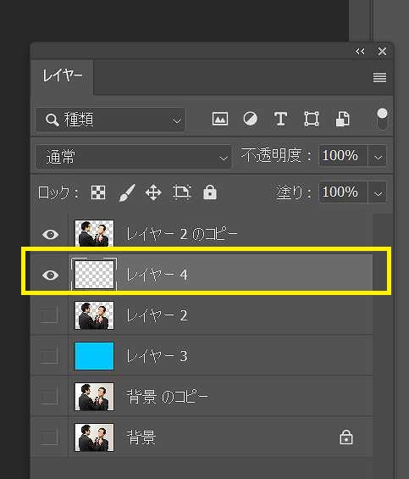Open the layers panel hamburger menu
409x479 pixels.
point(379,78)
